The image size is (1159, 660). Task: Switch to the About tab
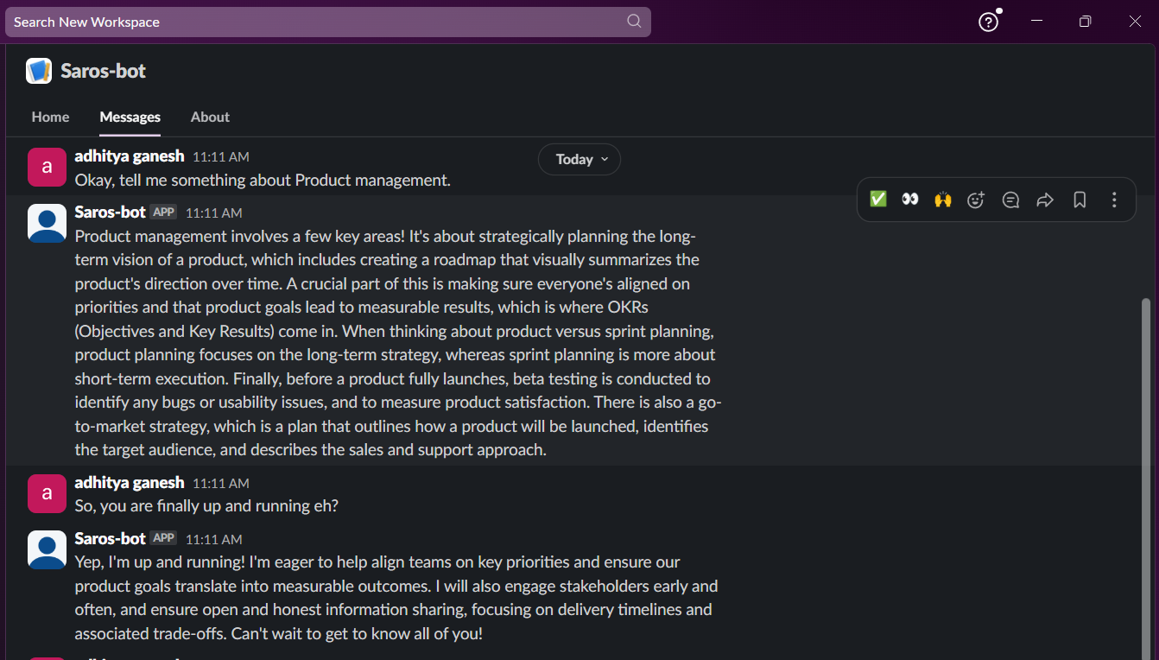point(210,117)
